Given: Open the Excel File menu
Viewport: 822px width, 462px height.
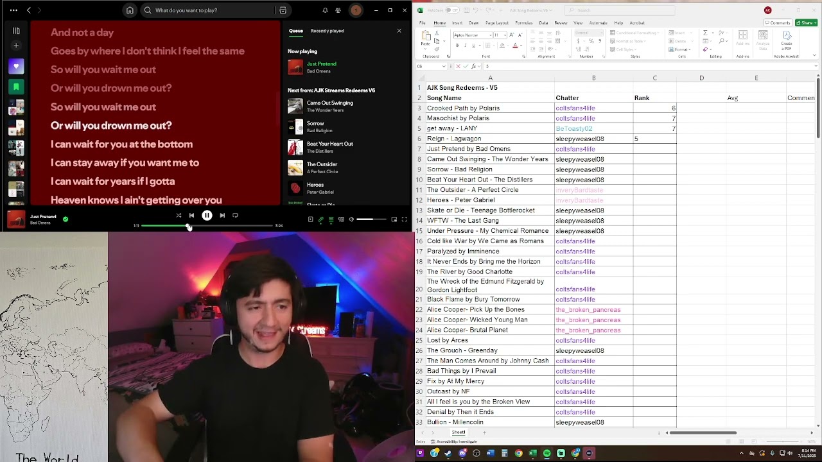Looking at the screenshot, I should [423, 23].
